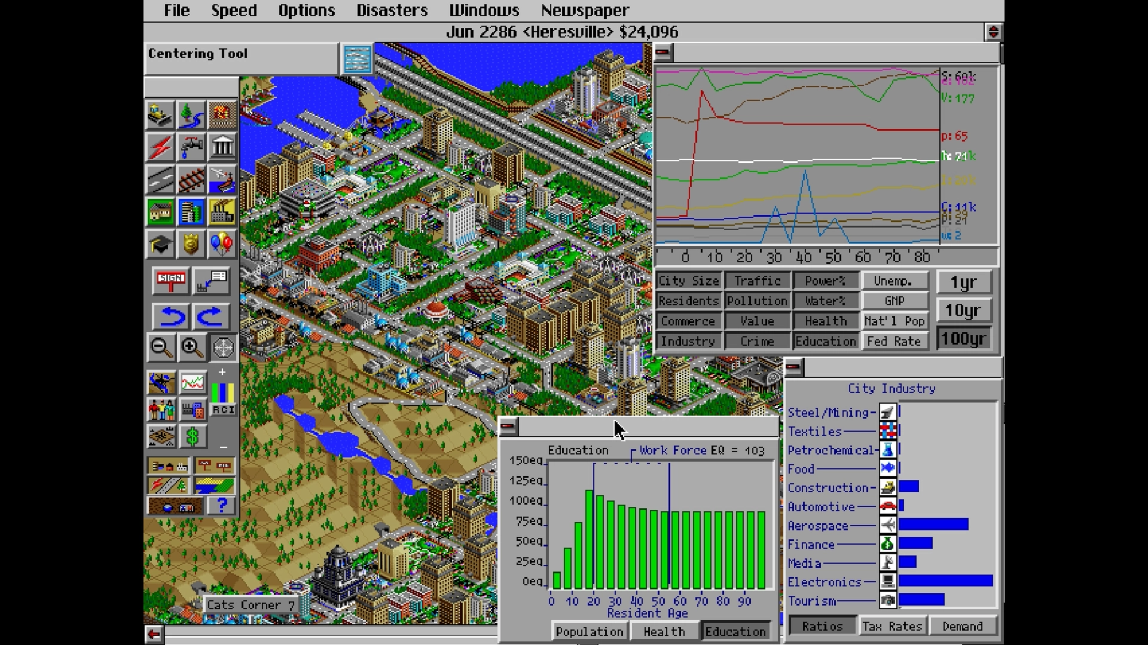
Task: Set graph range to 10yr
Action: point(963,311)
